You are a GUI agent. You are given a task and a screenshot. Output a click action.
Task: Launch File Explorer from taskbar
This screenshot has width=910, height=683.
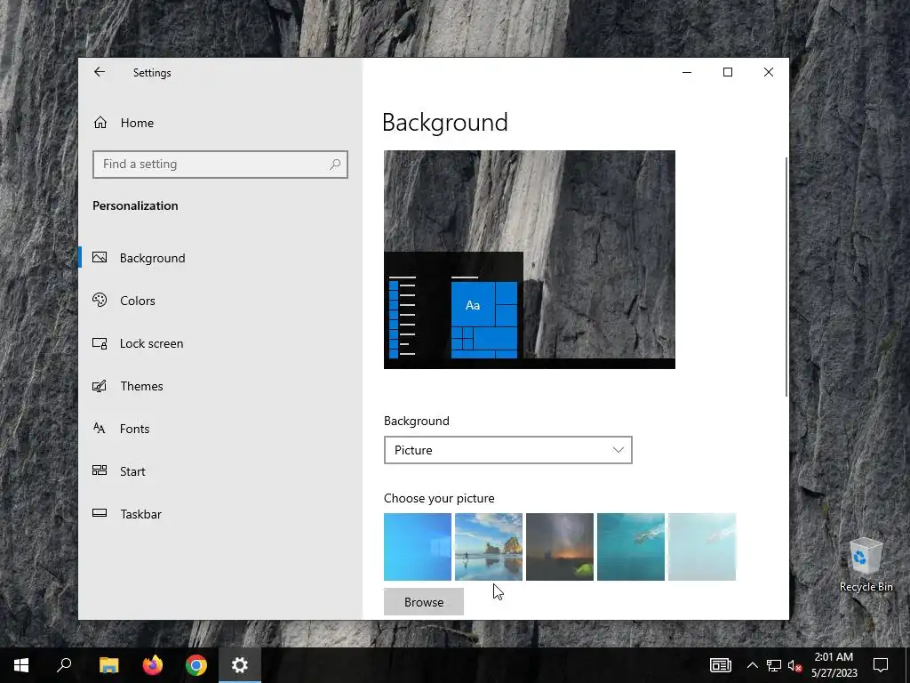(108, 665)
